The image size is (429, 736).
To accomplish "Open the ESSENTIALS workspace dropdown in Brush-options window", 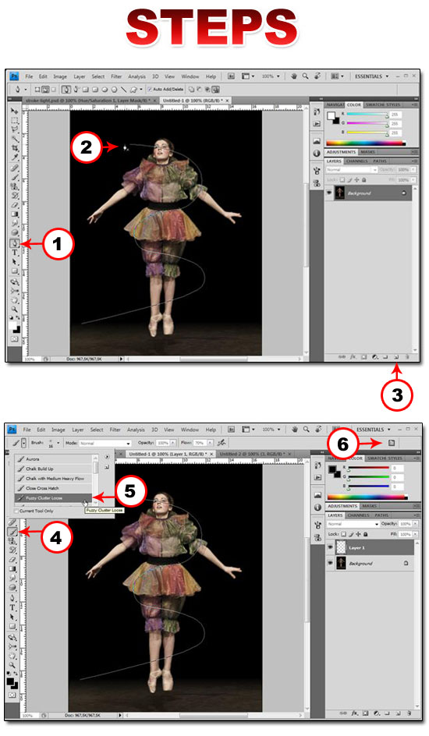I will 373,430.
